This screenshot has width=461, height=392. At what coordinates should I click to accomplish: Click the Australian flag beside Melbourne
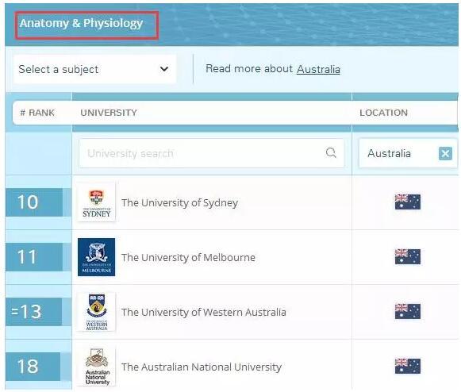click(408, 257)
